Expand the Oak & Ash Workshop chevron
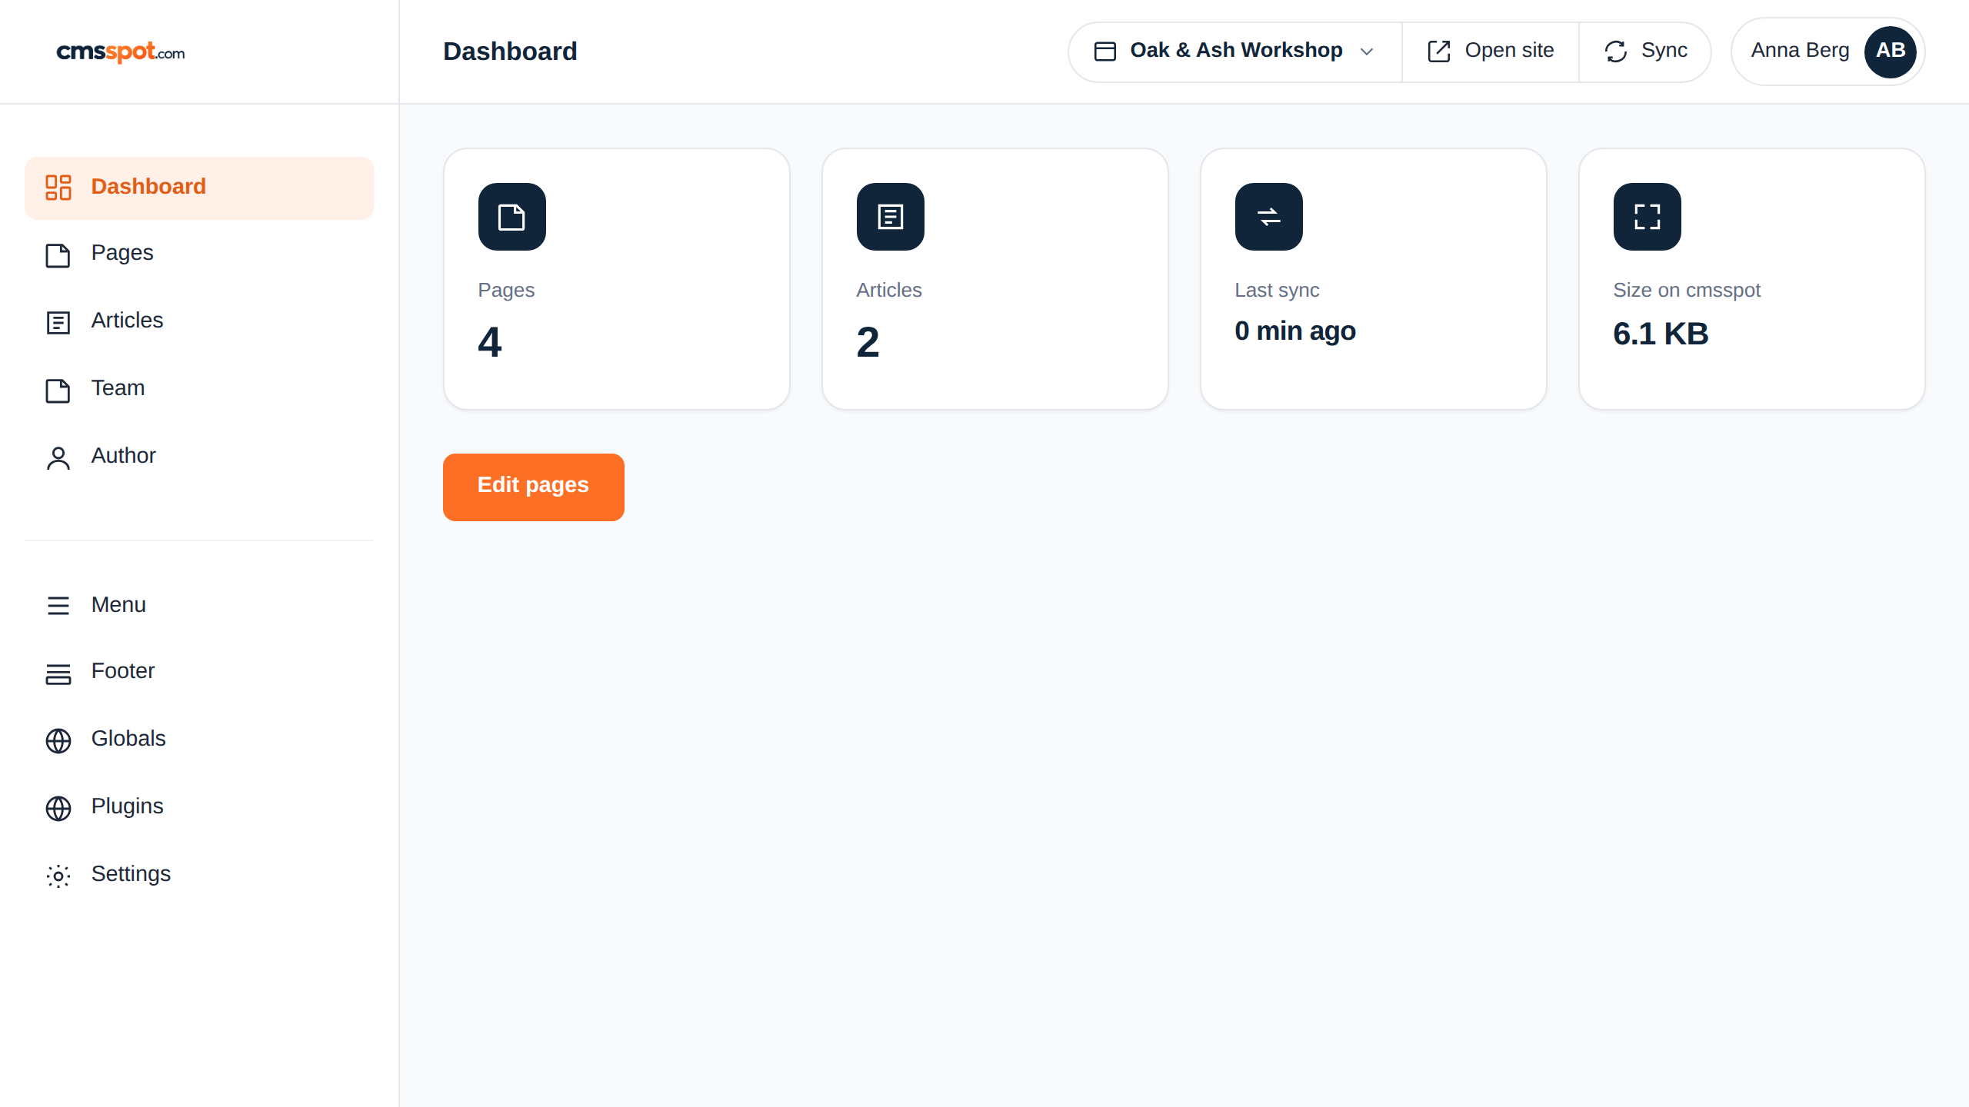This screenshot has height=1107, width=1969. (x=1367, y=52)
